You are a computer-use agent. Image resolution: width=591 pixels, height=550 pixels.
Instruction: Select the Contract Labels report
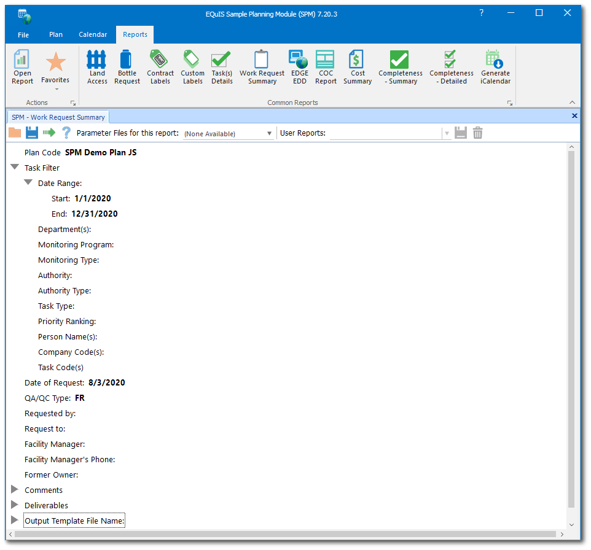[x=160, y=66]
